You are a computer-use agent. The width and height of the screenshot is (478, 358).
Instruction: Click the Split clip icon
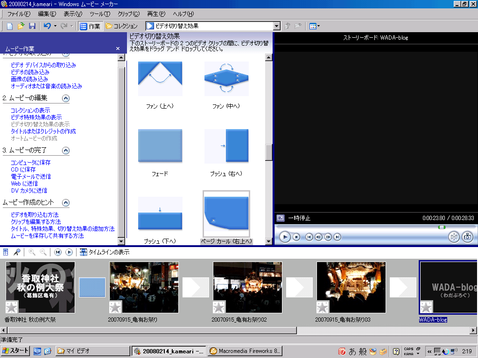pos(454,237)
